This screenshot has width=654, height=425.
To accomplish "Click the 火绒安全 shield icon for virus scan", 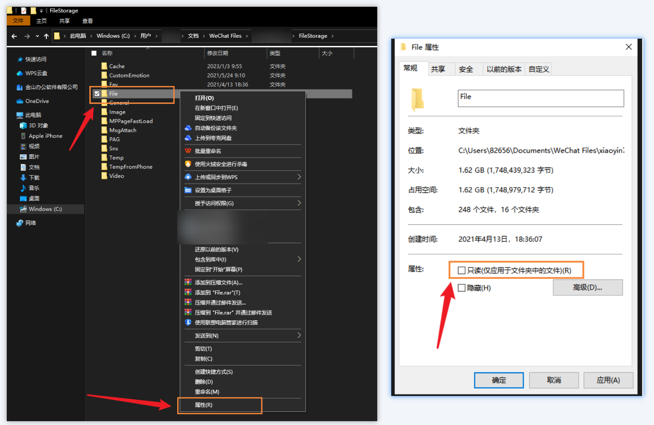I will tap(187, 163).
